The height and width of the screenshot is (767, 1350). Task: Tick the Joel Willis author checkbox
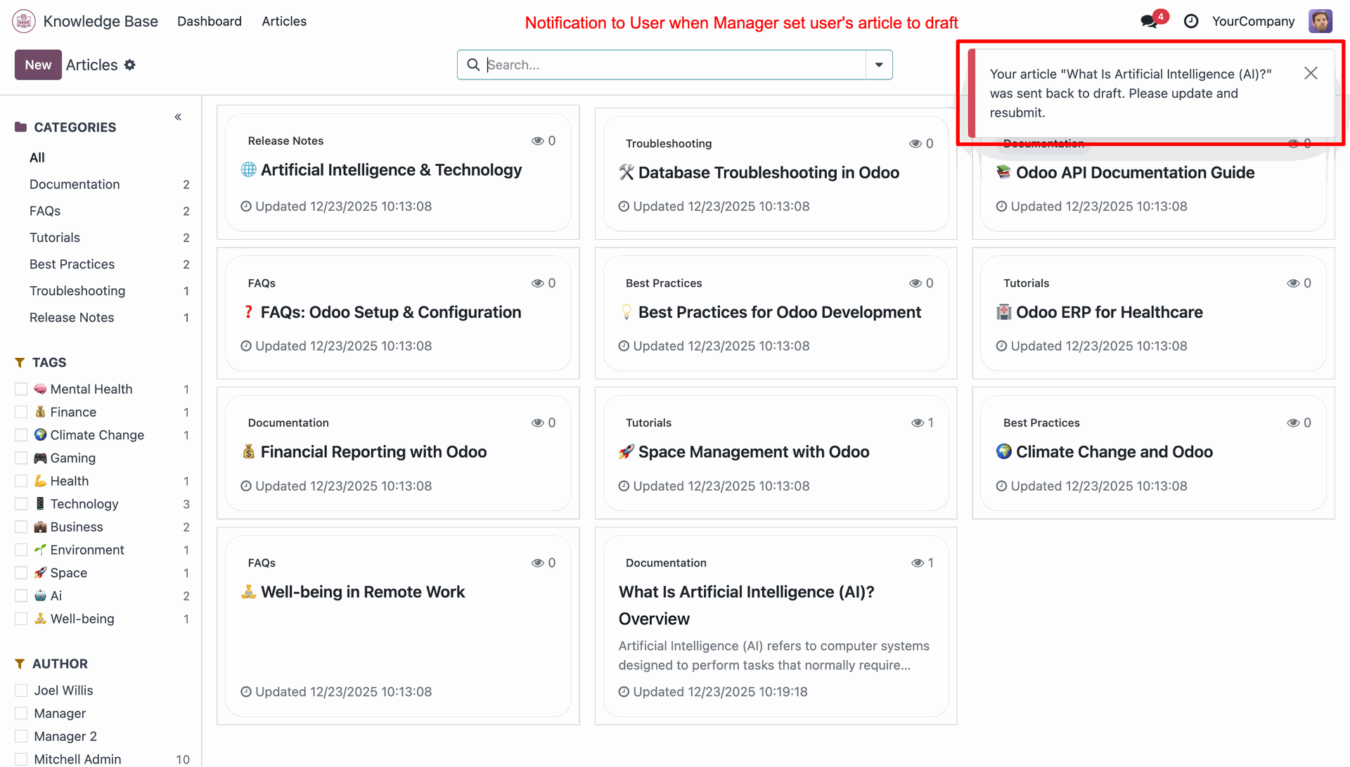(x=21, y=690)
